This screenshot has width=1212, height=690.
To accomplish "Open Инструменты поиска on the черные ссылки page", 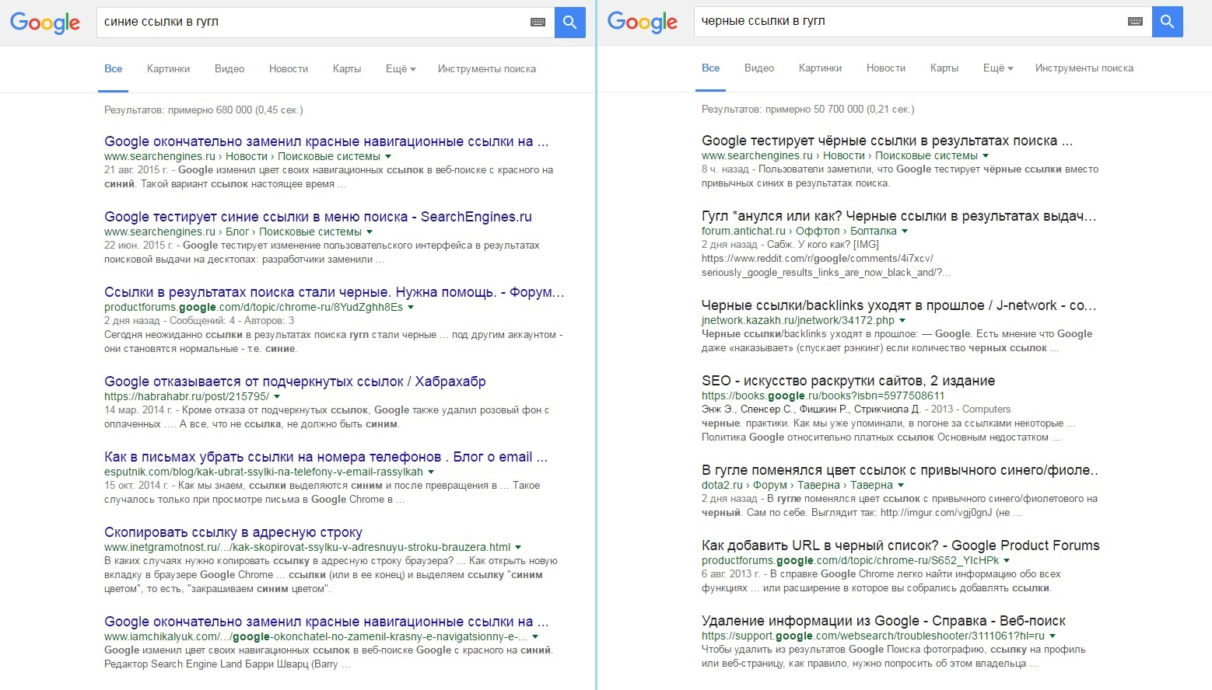I will click(1084, 68).
